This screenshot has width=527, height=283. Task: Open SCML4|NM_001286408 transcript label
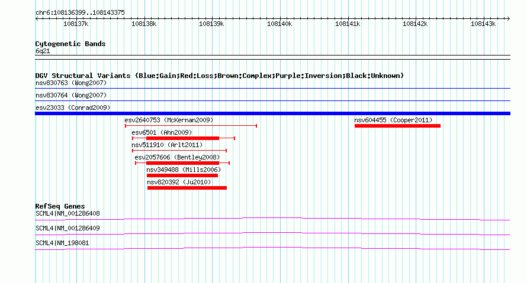tap(68, 214)
